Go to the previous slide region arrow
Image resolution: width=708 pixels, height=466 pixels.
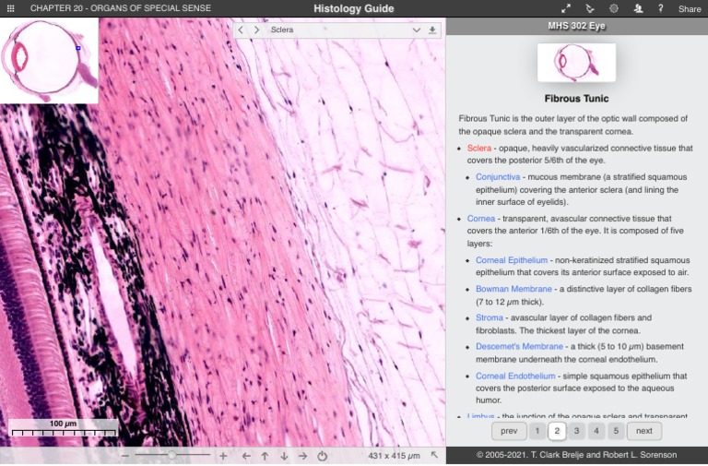[x=241, y=30]
